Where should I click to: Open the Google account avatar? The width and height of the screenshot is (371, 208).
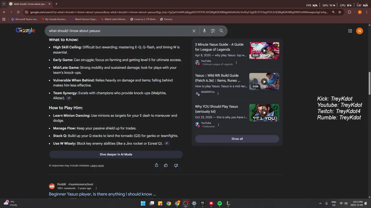[x=360, y=31]
